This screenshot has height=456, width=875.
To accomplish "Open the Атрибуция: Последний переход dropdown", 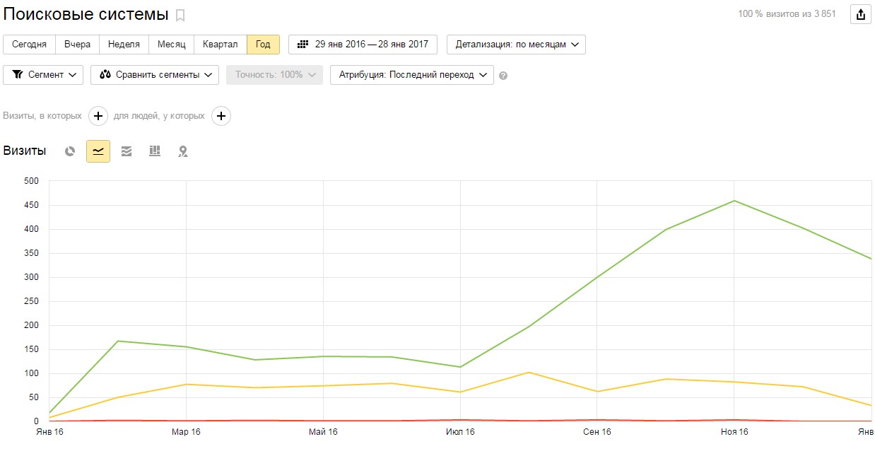I will tap(411, 75).
